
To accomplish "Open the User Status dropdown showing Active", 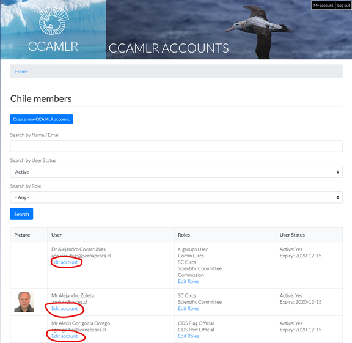I will [176, 172].
